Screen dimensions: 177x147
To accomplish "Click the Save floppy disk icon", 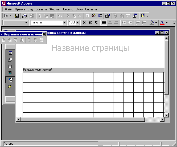I will 17,16.
